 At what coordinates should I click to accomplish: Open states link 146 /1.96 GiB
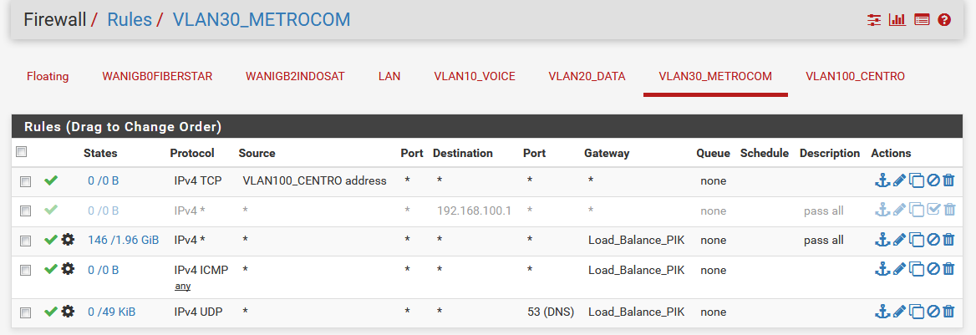tap(123, 241)
